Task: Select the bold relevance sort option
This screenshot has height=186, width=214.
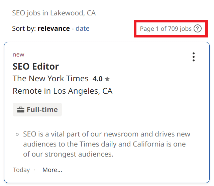Action: pyautogui.click(x=54, y=28)
